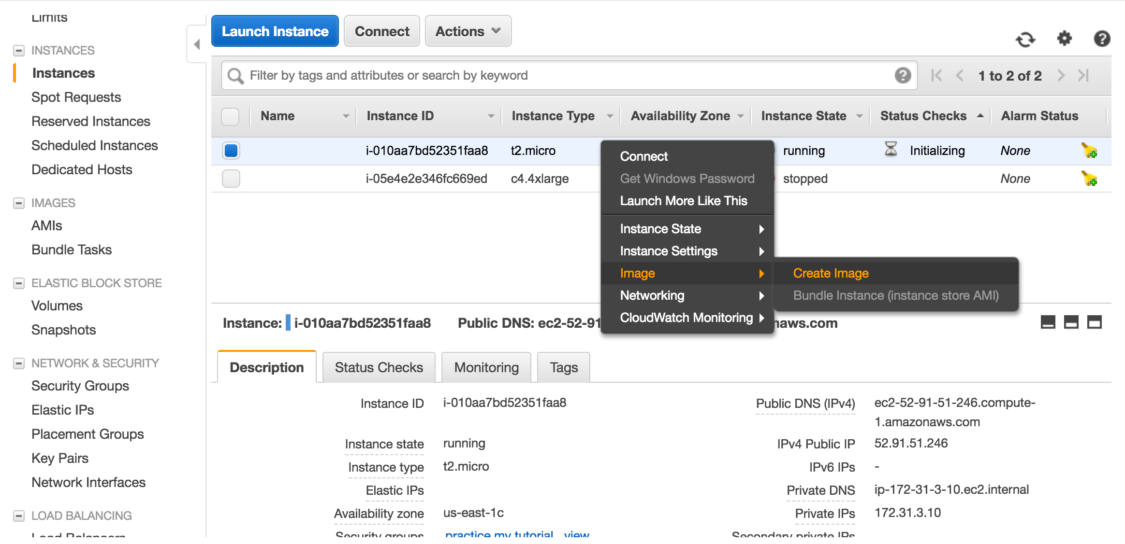This screenshot has height=544, width=1125.
Task: Go to next page of instances
Action: [x=1061, y=75]
